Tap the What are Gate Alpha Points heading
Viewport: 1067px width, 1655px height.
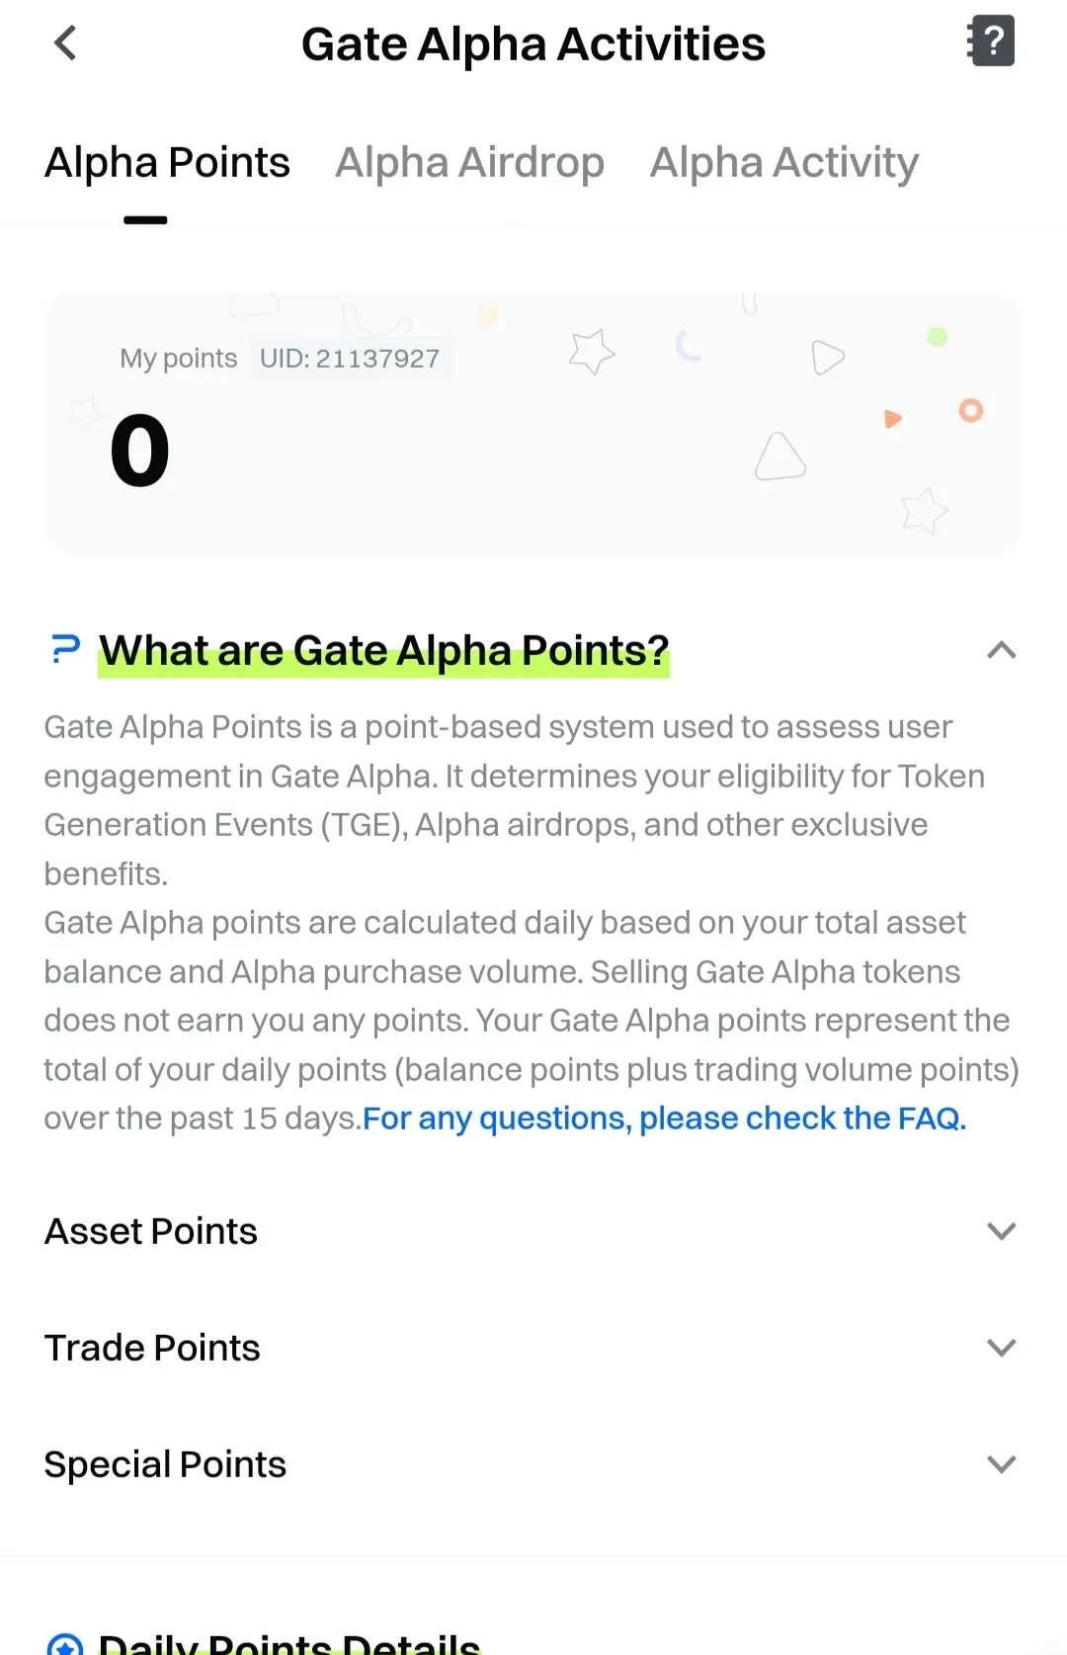click(x=384, y=650)
